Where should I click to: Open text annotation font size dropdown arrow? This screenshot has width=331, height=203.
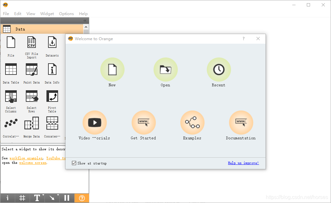(x=43, y=195)
